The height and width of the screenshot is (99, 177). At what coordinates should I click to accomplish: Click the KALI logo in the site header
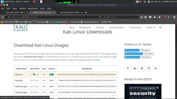[x=20, y=28]
